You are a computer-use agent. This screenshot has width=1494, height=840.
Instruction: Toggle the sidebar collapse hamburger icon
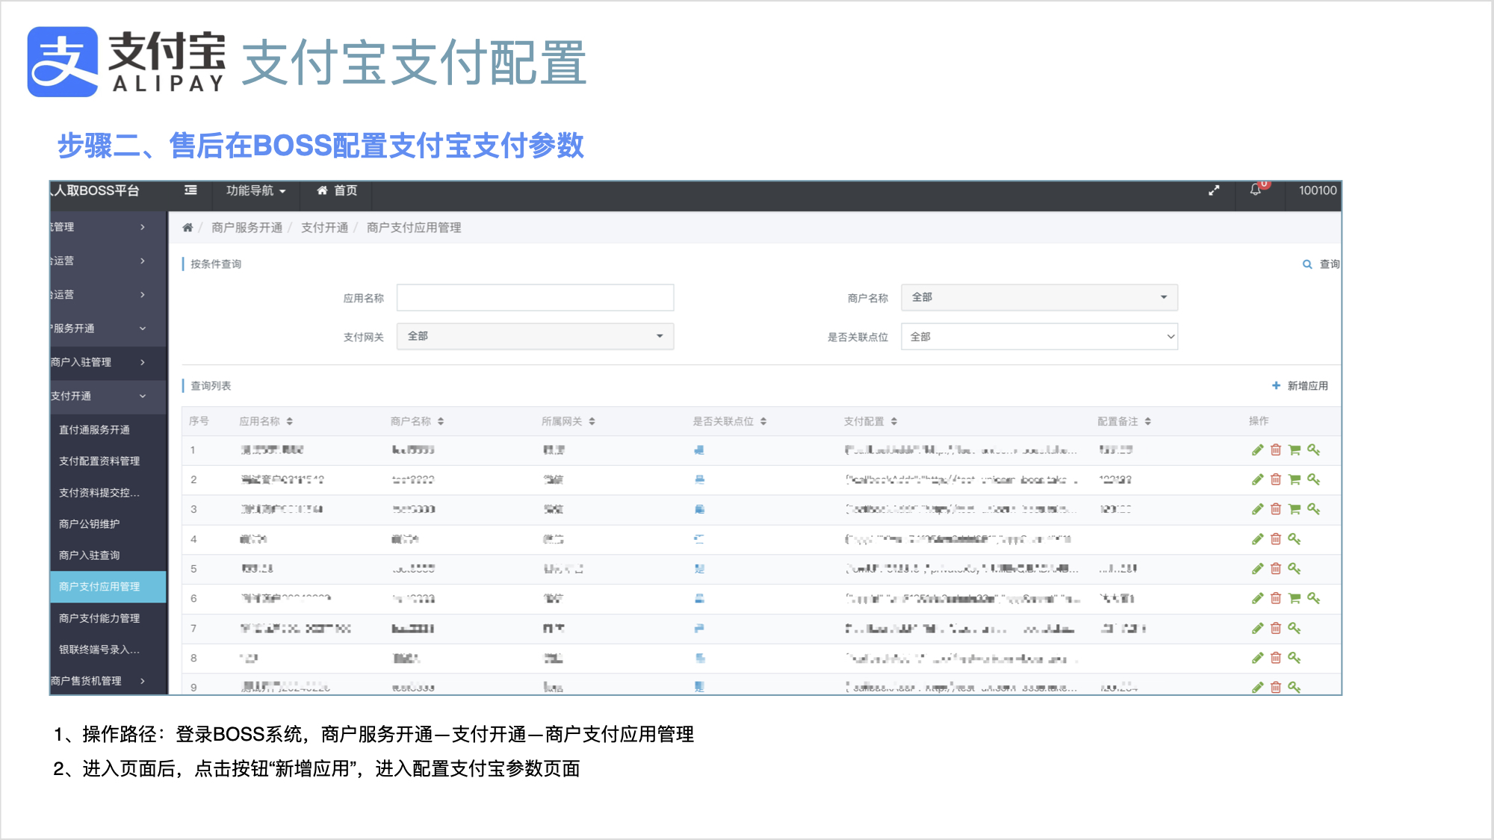coord(191,190)
